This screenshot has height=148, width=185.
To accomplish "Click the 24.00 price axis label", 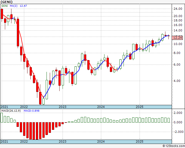I will [178, 9].
